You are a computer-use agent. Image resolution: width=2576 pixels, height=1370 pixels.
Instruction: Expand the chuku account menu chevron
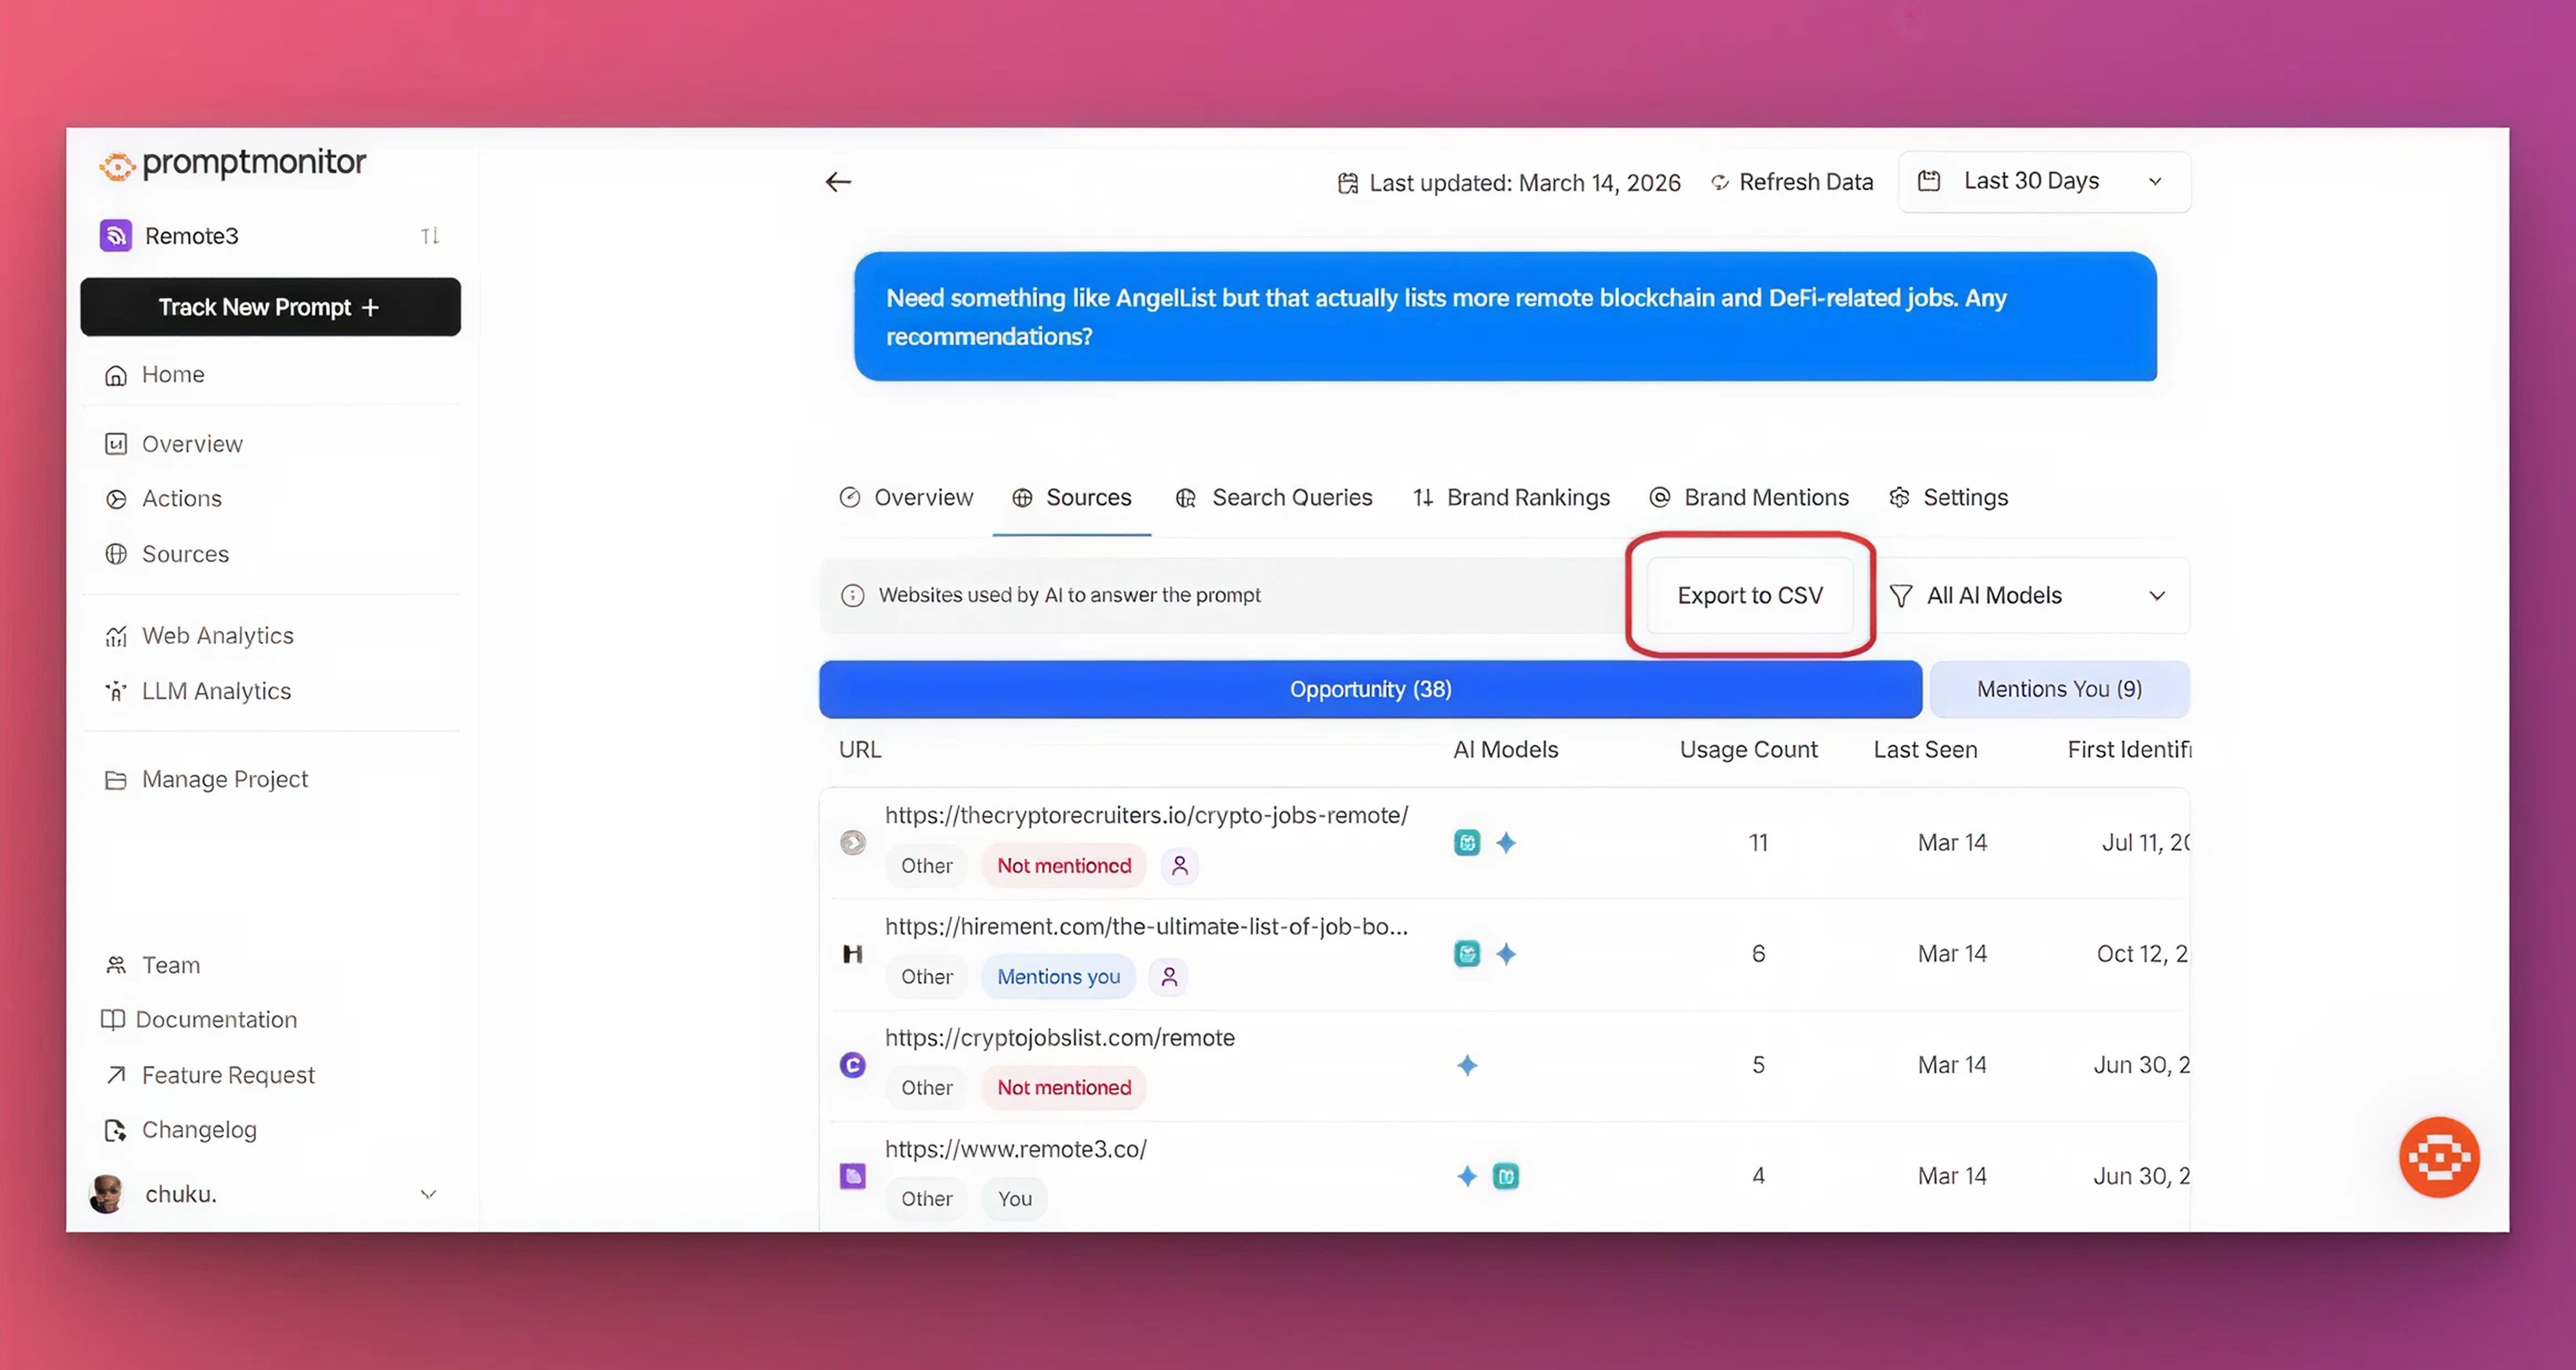429,1194
